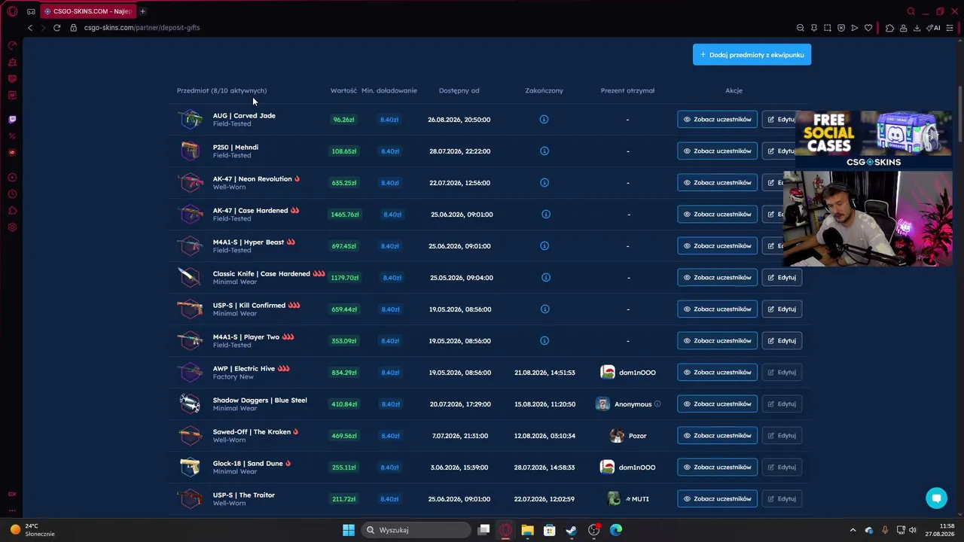The image size is (964, 542).
Task: Click Dodaj przedmioty z ekwipunku button
Action: [x=752, y=54]
